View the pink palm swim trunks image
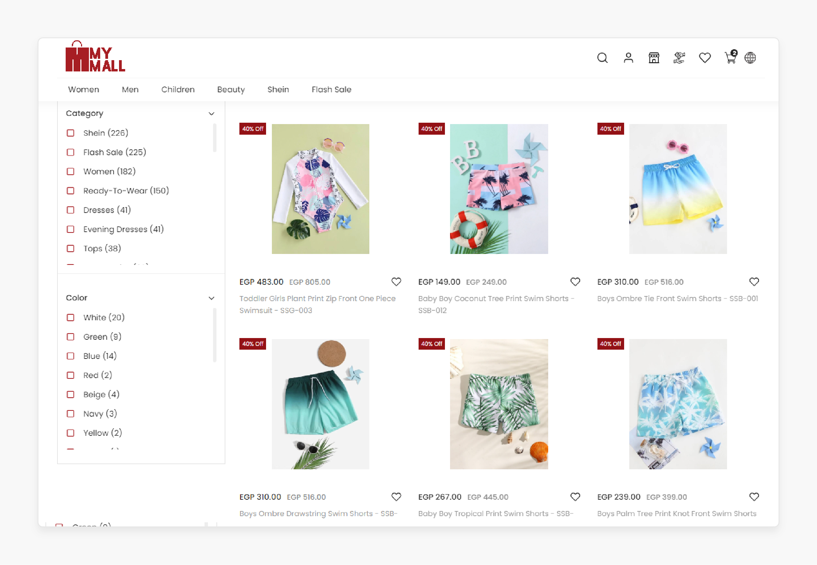Screen dimensions: 817x565 pos(499,189)
